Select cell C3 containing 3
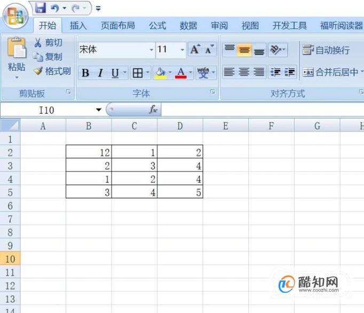The height and width of the screenshot is (313, 364). pyautogui.click(x=134, y=166)
